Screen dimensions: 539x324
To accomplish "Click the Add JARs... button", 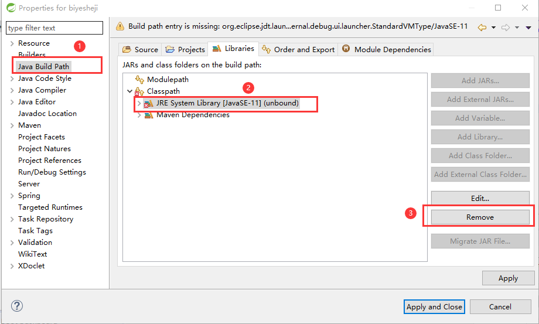I will click(x=480, y=80).
